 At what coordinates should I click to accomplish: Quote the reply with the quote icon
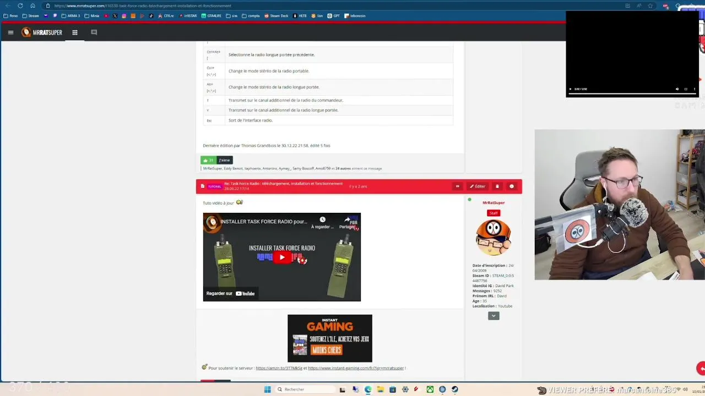click(457, 186)
